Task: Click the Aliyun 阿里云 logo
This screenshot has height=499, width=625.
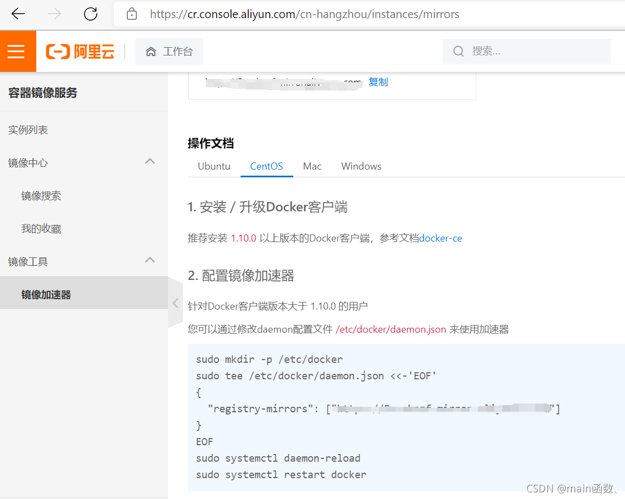Action: point(80,52)
